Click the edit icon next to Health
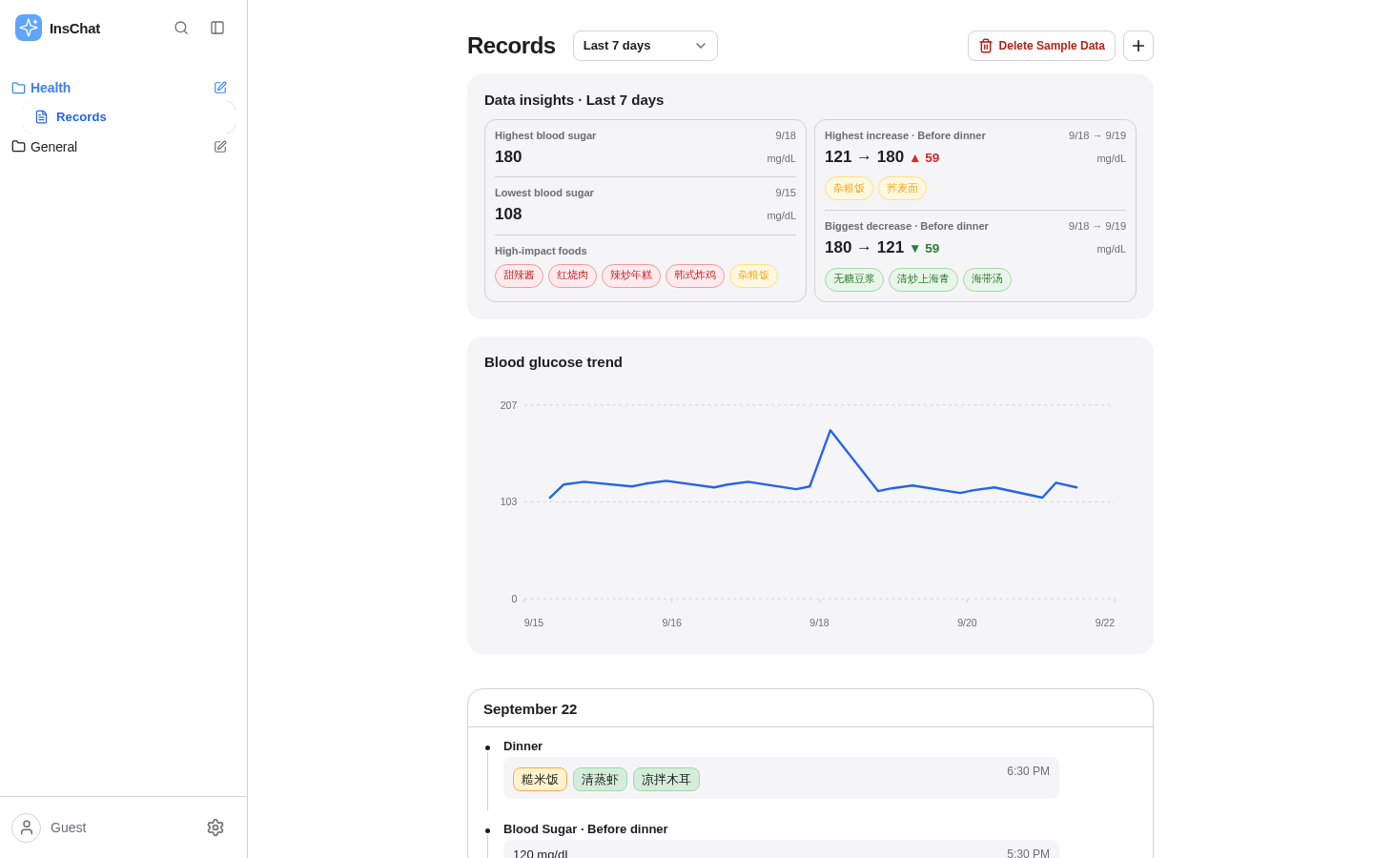The image size is (1373, 858). (x=220, y=88)
